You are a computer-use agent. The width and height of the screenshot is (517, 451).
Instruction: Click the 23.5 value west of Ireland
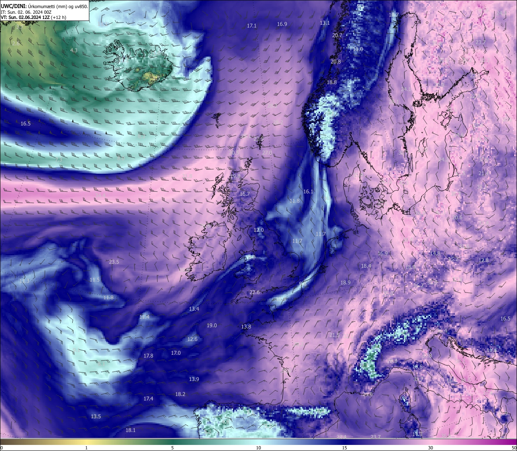click(x=114, y=262)
